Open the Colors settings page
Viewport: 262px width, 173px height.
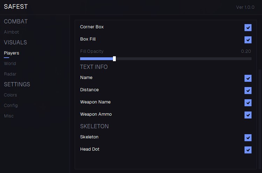(x=10, y=95)
